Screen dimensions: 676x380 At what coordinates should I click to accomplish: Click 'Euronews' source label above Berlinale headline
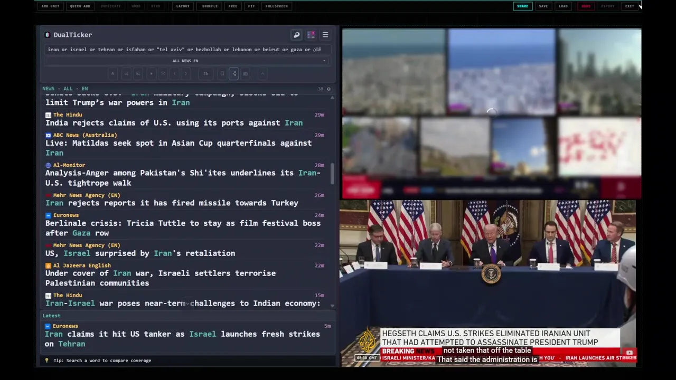click(66, 215)
